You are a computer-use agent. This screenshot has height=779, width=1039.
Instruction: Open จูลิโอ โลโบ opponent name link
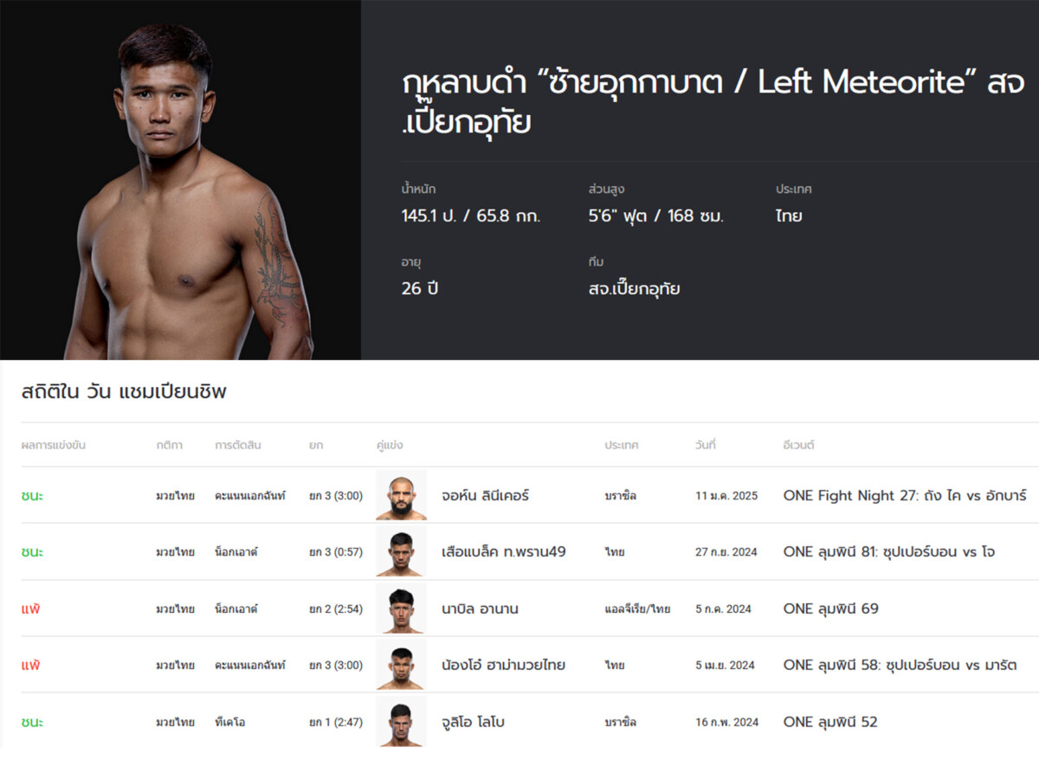(473, 722)
